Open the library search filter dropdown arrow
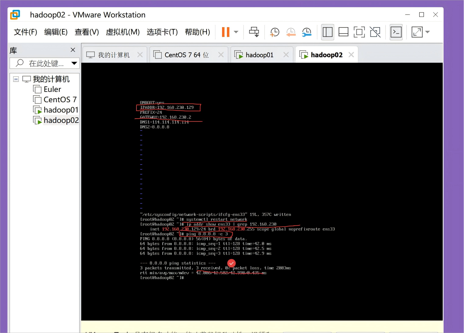 [74, 63]
